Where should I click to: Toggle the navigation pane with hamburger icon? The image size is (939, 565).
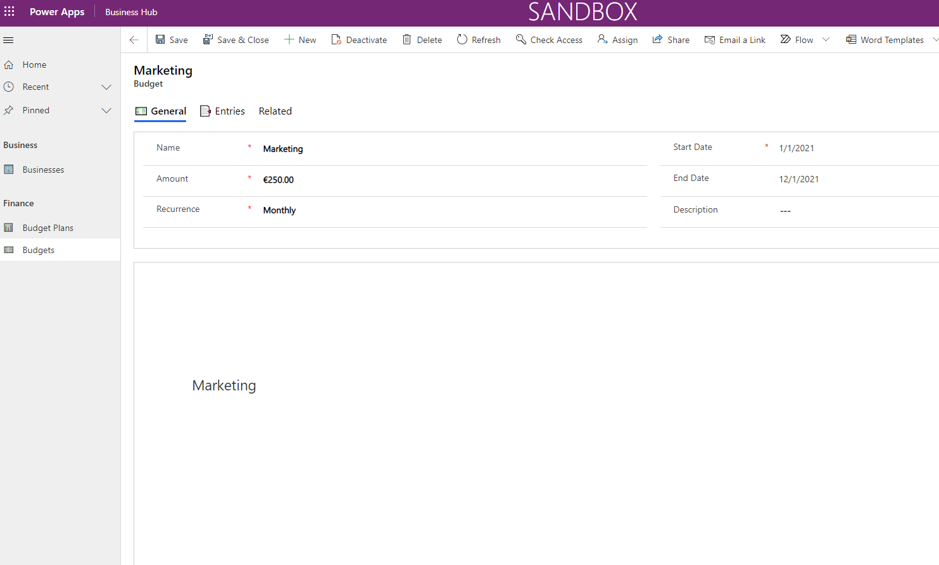(8, 39)
